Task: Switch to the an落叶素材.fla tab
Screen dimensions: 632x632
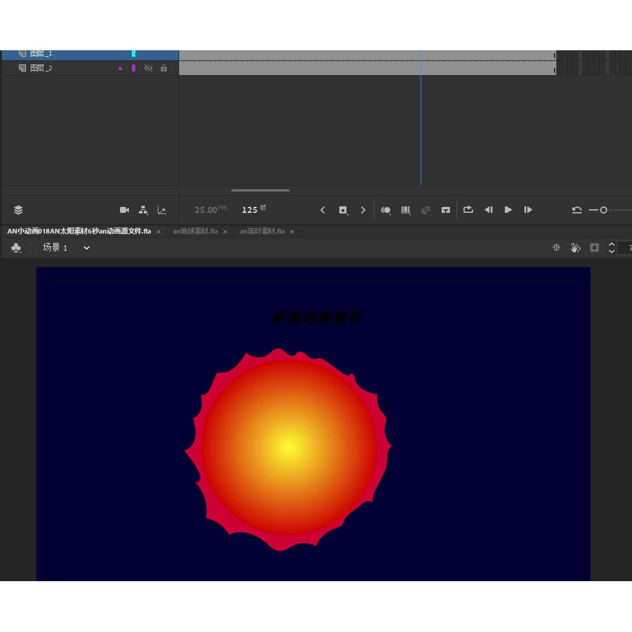Action: click(x=262, y=231)
